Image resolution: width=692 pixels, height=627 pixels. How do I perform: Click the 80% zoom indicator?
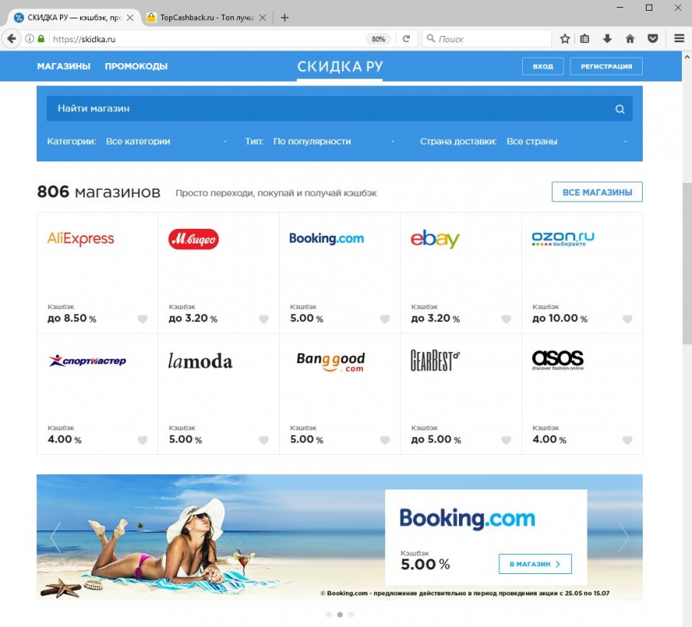coord(378,38)
